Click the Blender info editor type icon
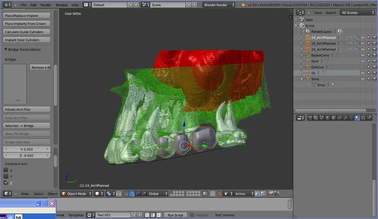The image size is (378, 219). [6, 5]
